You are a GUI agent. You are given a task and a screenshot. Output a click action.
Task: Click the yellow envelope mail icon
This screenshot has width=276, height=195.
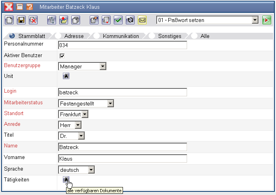coord(142,20)
